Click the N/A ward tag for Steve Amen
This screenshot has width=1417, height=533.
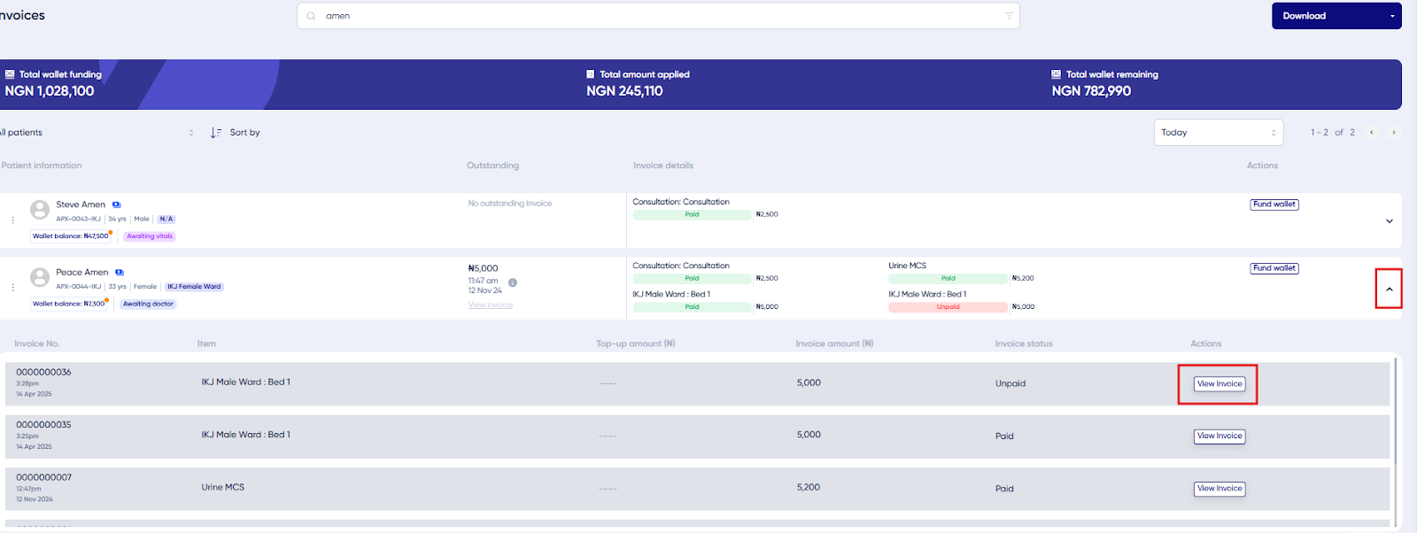166,219
